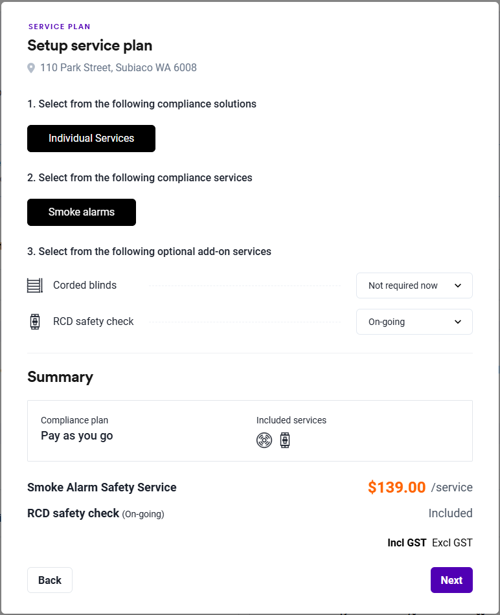
Task: Click the 110 Park Street address text
Action: coord(119,67)
